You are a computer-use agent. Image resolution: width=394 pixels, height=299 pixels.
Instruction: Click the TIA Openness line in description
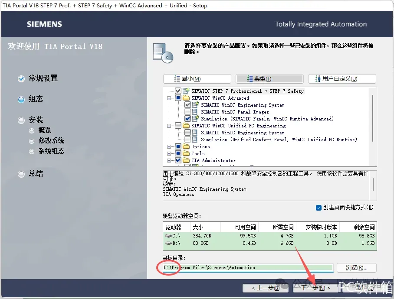tap(178, 195)
